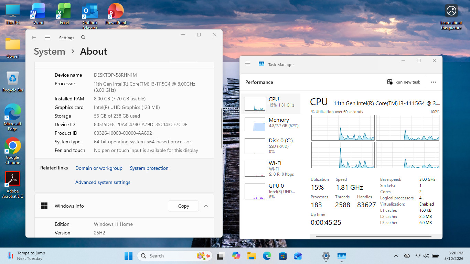Click the Settings search magnifier icon

click(x=83, y=37)
